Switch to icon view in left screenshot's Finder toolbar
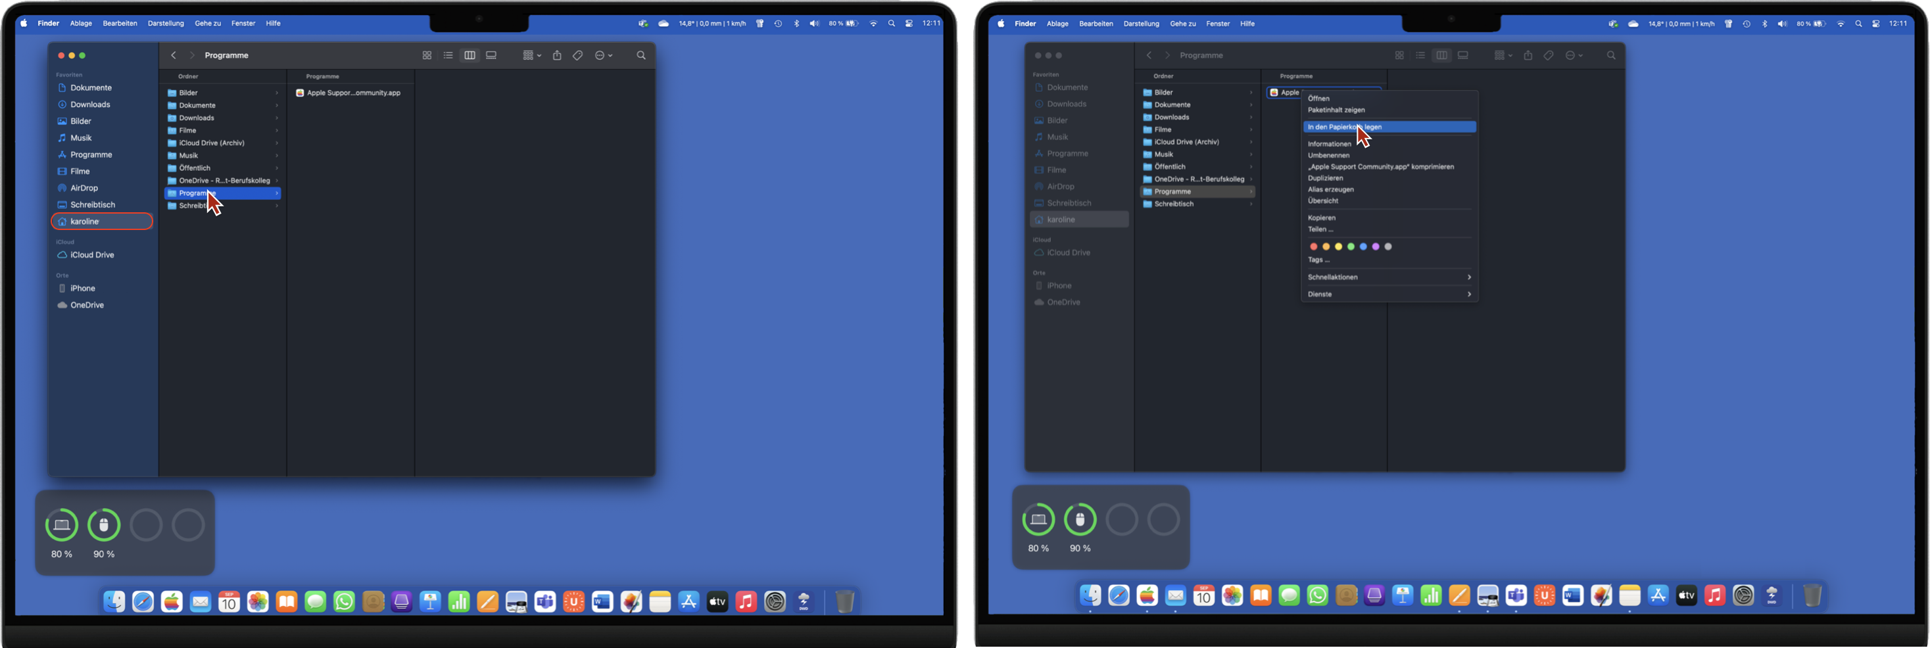 click(427, 55)
